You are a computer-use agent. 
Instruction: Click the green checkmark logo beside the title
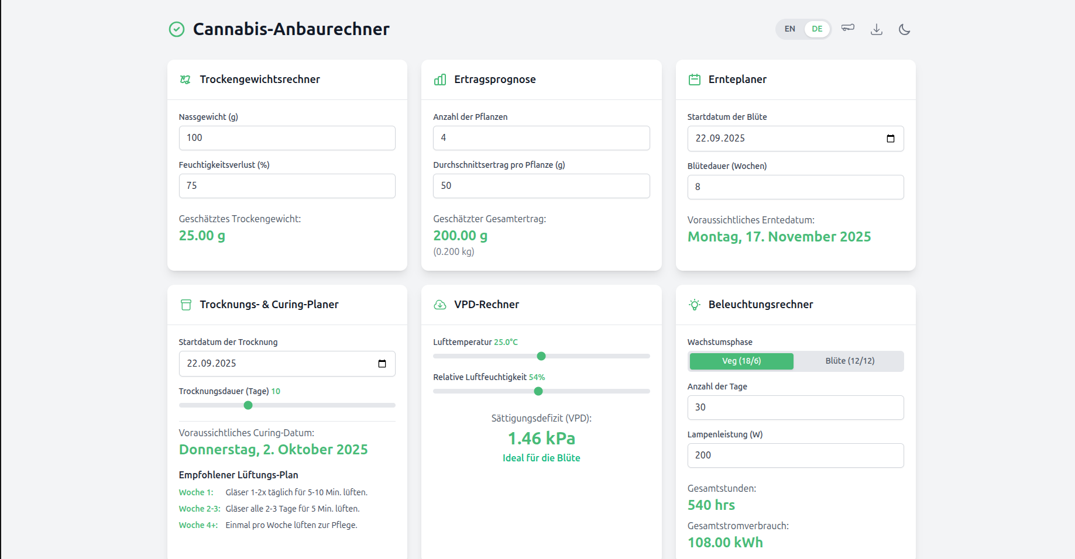click(x=177, y=29)
